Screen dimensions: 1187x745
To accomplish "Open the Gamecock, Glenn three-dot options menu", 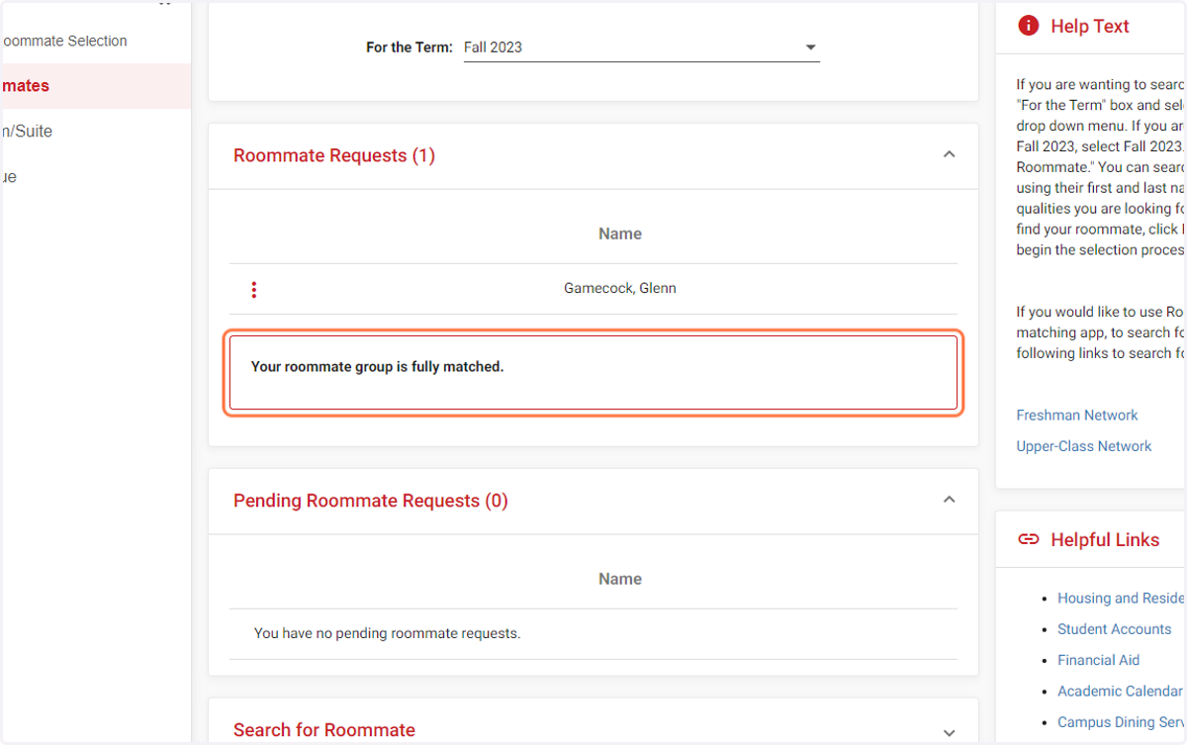I will point(254,290).
